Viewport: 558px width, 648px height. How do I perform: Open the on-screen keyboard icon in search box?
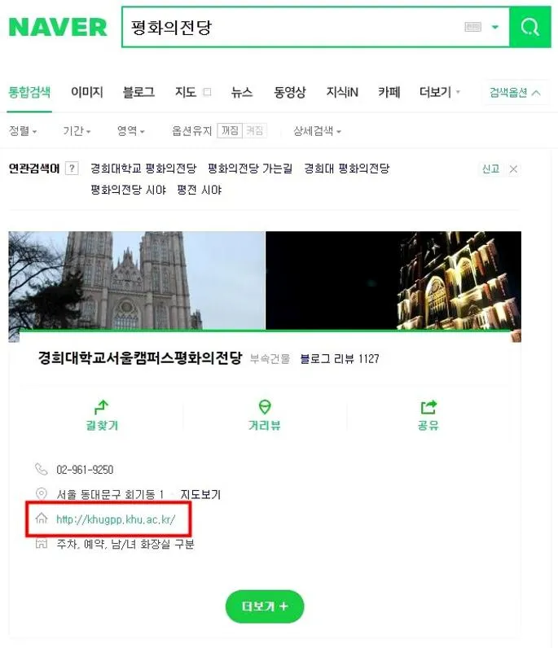[x=472, y=28]
